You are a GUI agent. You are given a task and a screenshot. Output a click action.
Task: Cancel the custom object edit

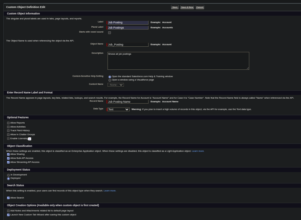point(200,7)
